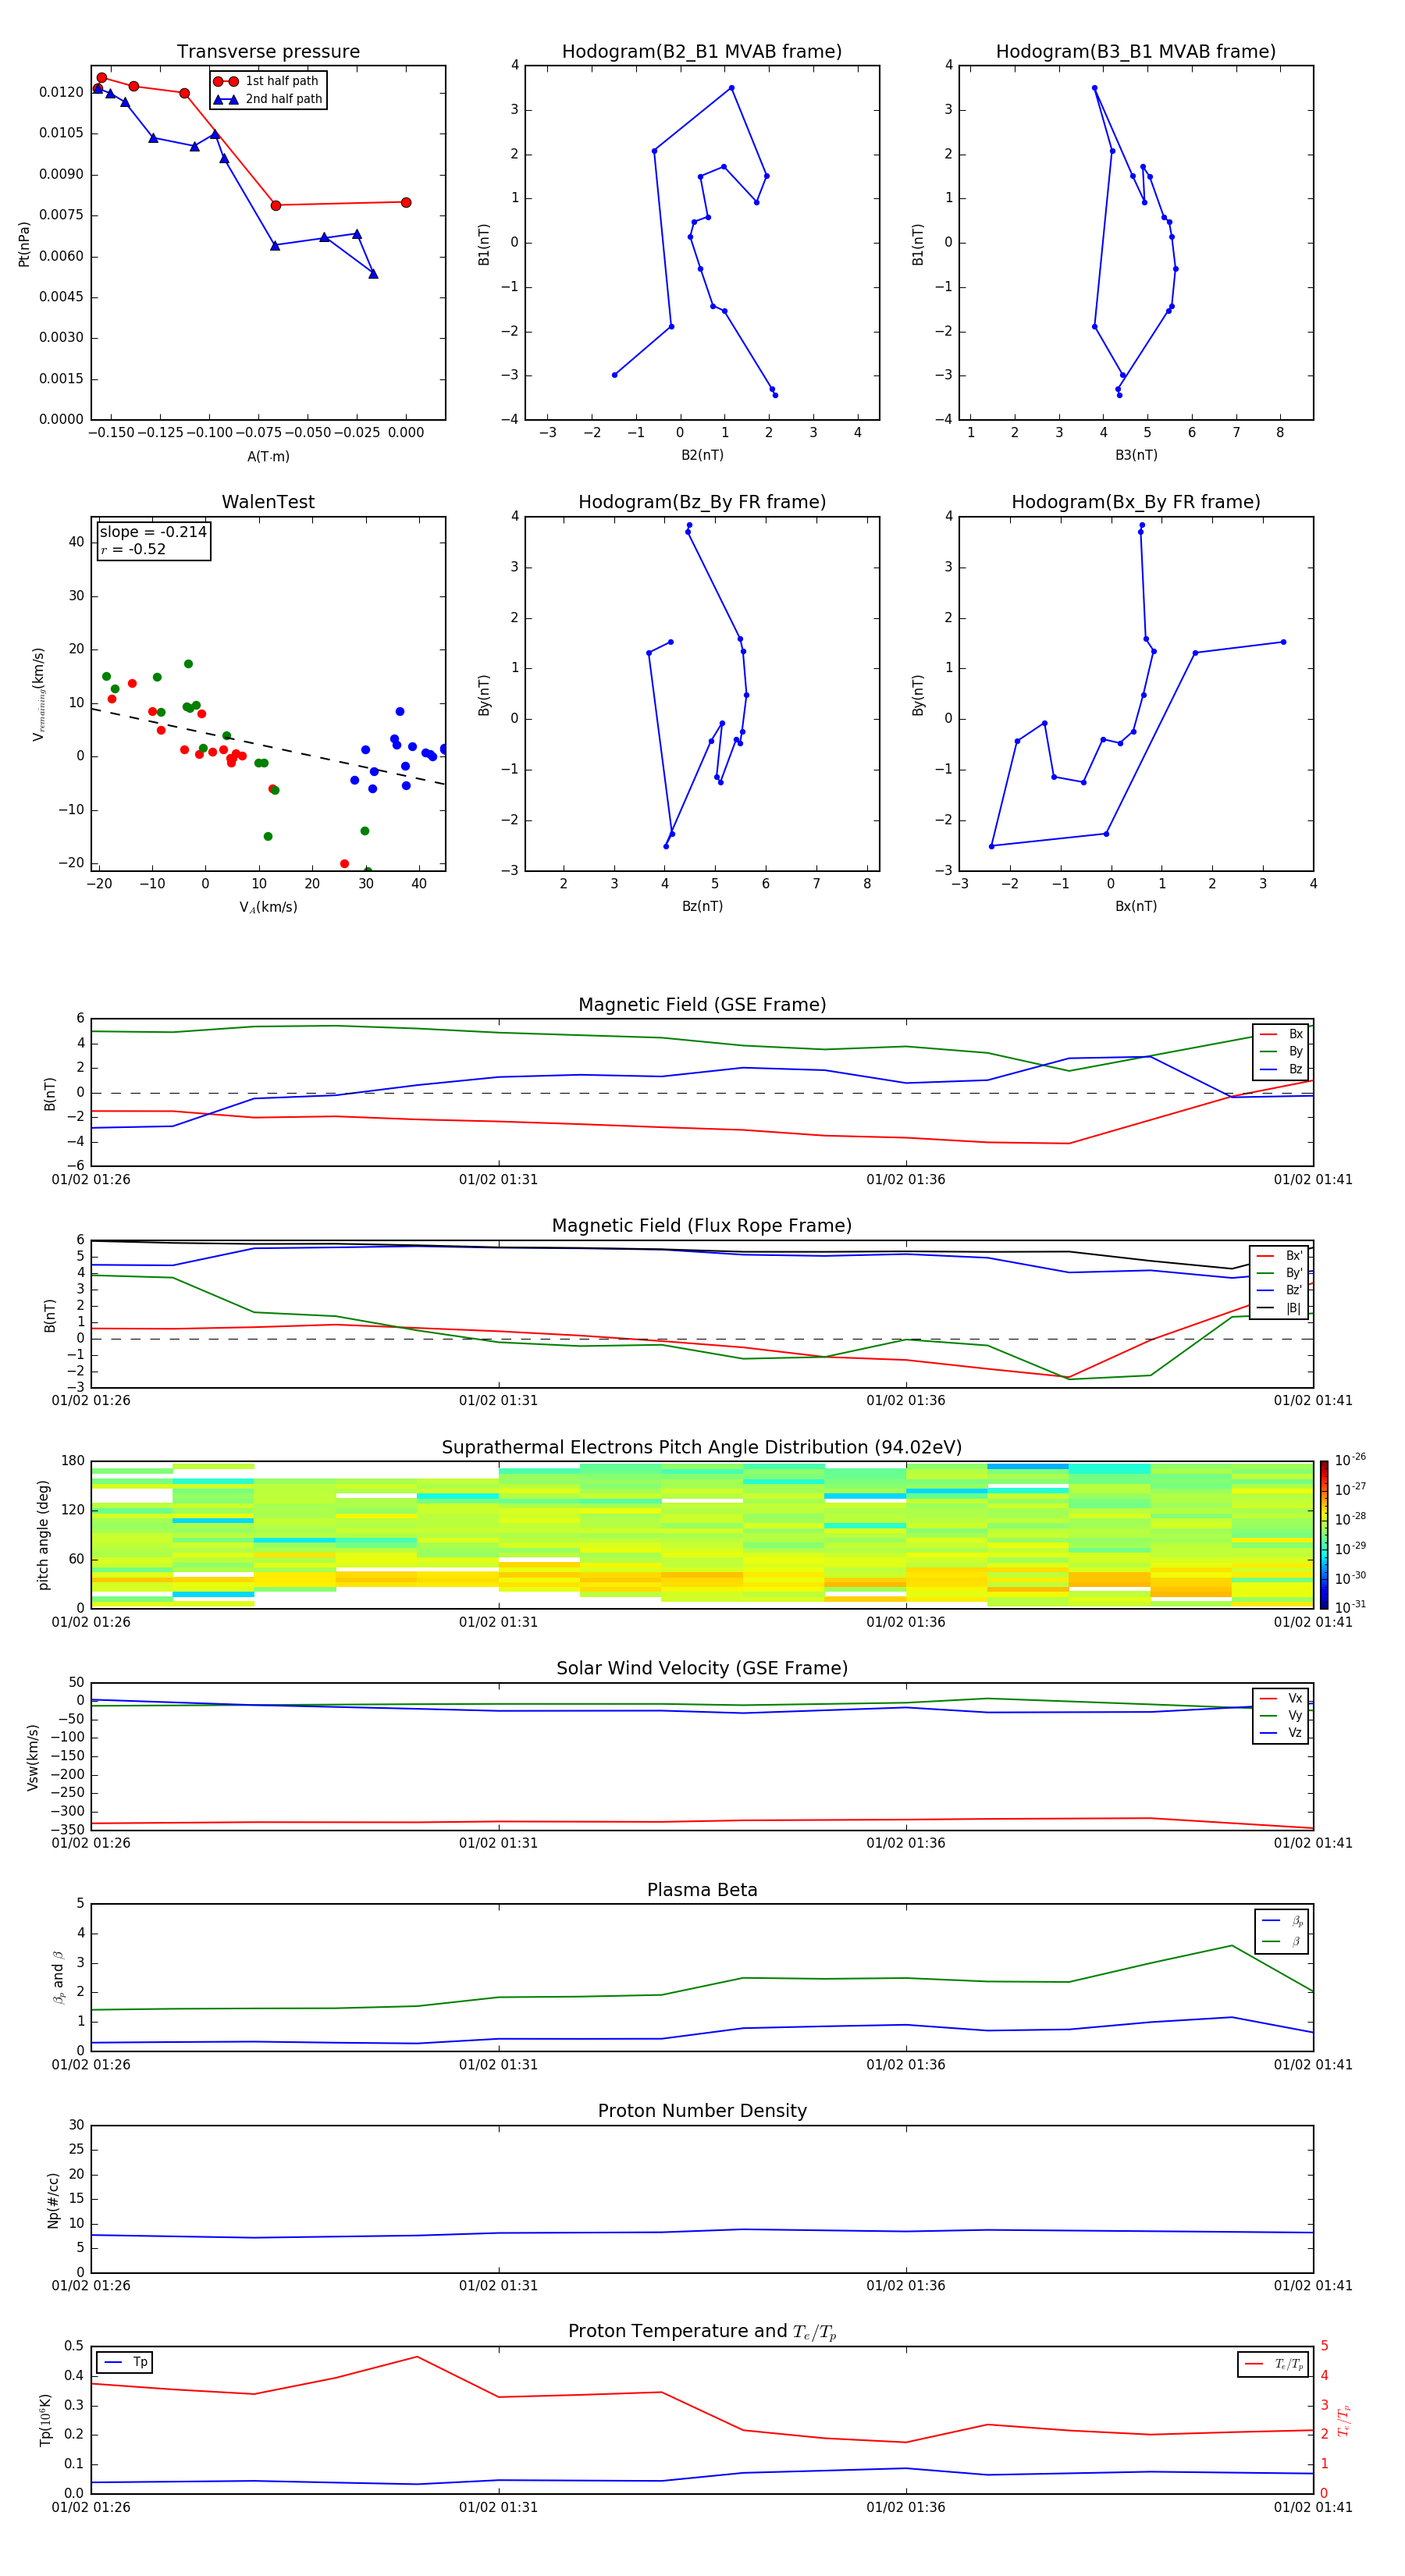Click the "V_A(km/s)" x-axis label
Screen dimensions: 1405x2576
point(268,907)
